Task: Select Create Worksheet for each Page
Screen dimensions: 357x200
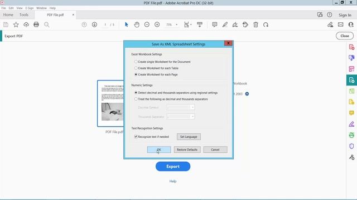Action: pos(156,74)
